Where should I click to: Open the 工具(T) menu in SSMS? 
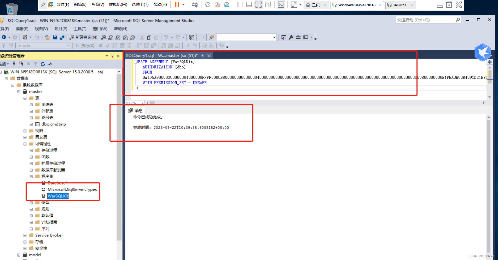click(80, 29)
